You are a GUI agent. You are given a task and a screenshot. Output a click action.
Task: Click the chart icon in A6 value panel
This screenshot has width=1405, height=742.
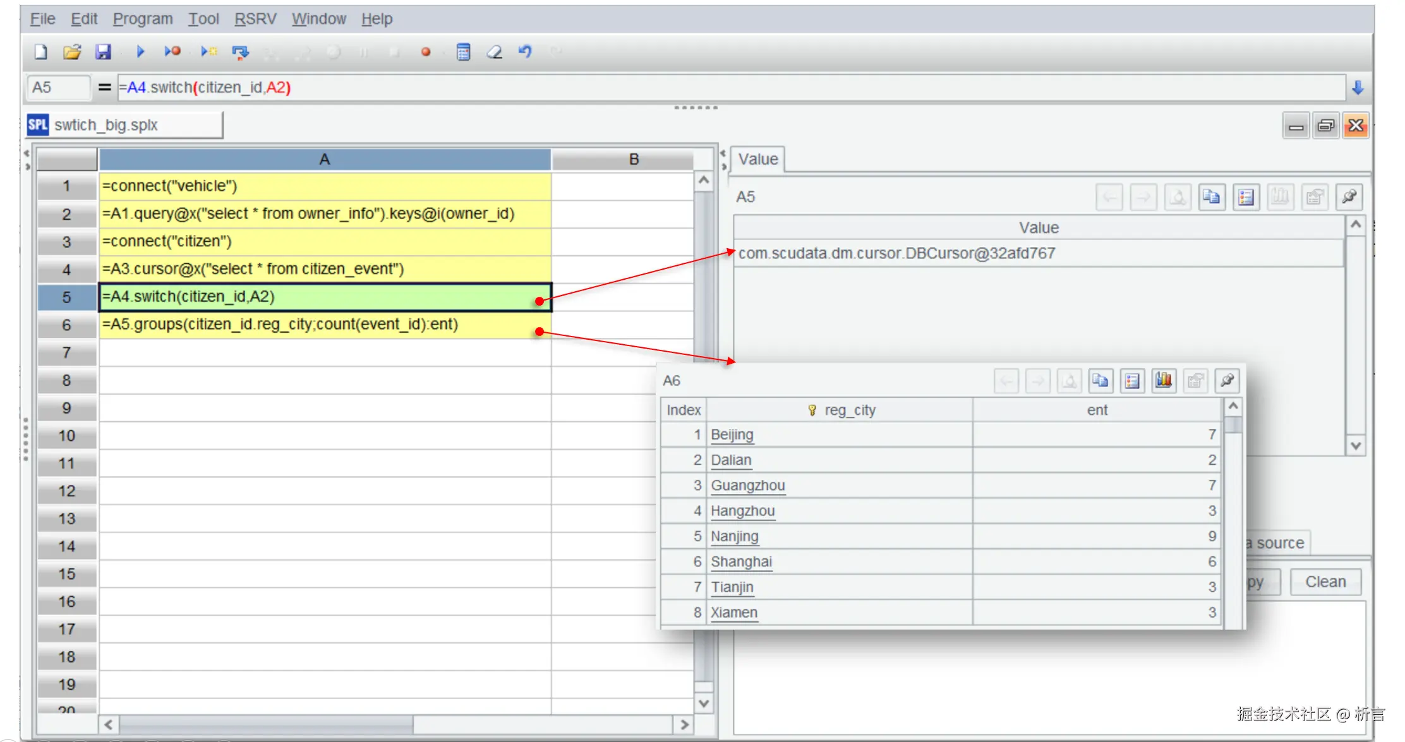pyautogui.click(x=1163, y=381)
